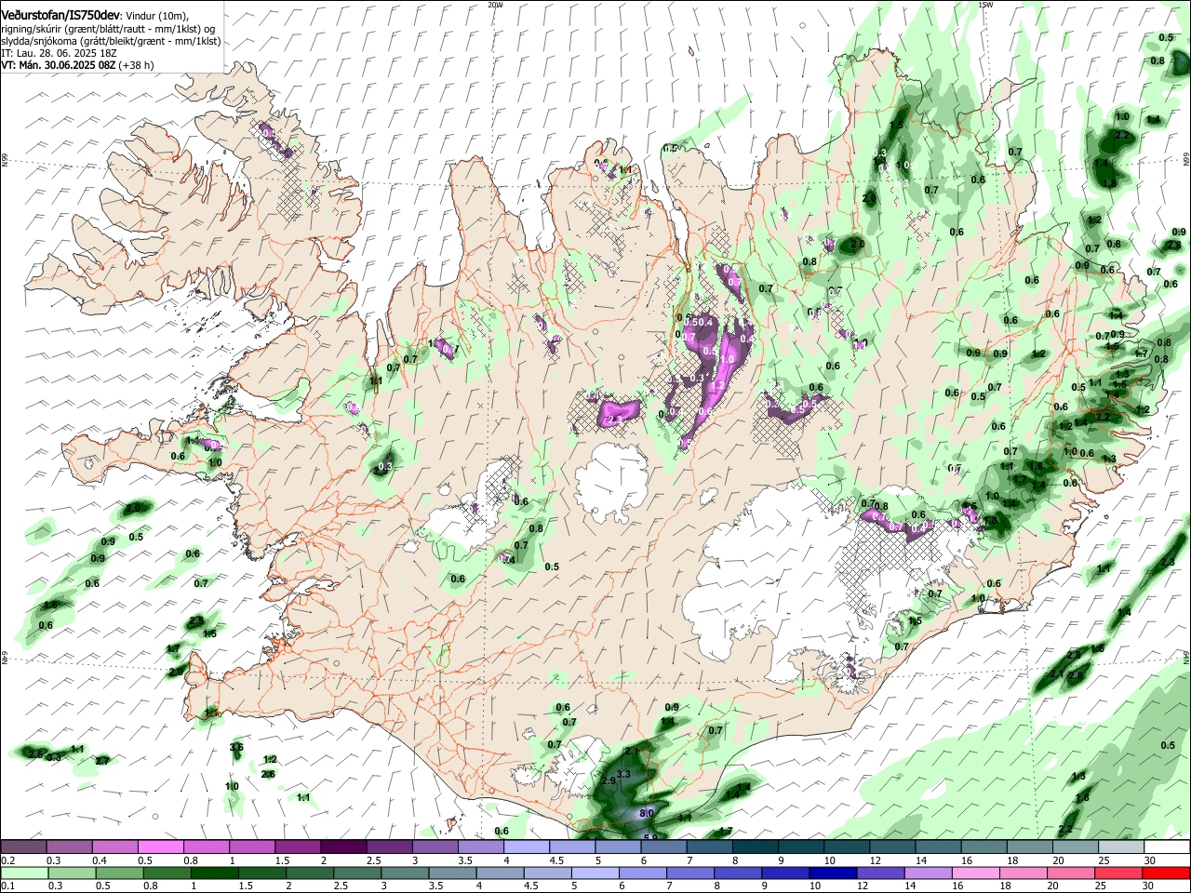
Task: Click the valid time 'VT: Mán. 30.06.2025 08Z'
Action: click(x=59, y=65)
